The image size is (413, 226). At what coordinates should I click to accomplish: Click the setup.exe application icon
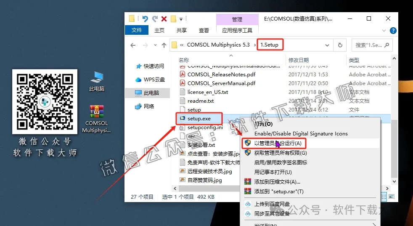tap(182, 119)
